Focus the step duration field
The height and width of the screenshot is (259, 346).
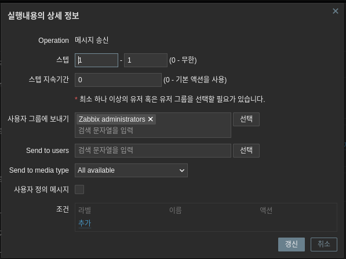coord(118,80)
